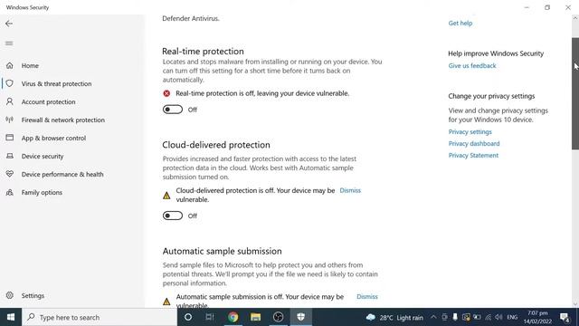
Task: Click the warning triangle for Automatic sample submission
Action: point(166,302)
